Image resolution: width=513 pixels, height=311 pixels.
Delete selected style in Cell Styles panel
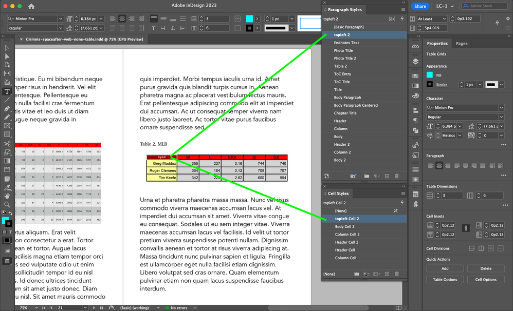(396, 274)
